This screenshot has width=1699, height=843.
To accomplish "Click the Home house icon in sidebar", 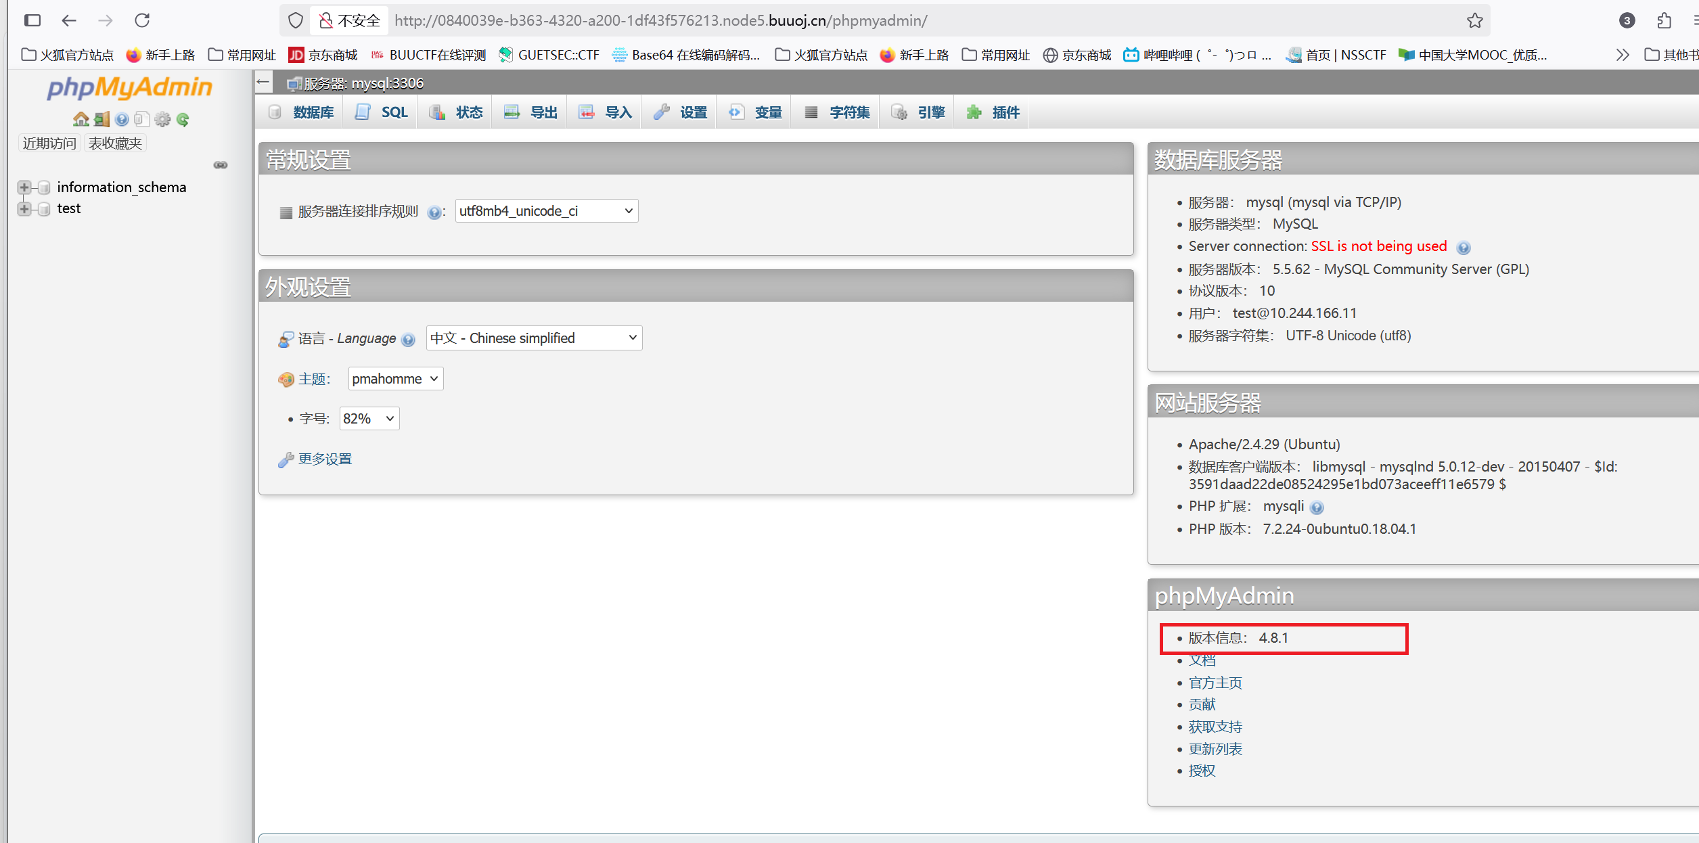I will coord(81,120).
